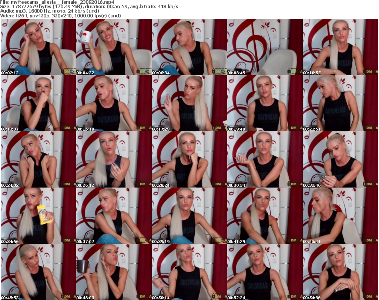Select the thumbnail labeled 00:17:29

click(x=189, y=103)
